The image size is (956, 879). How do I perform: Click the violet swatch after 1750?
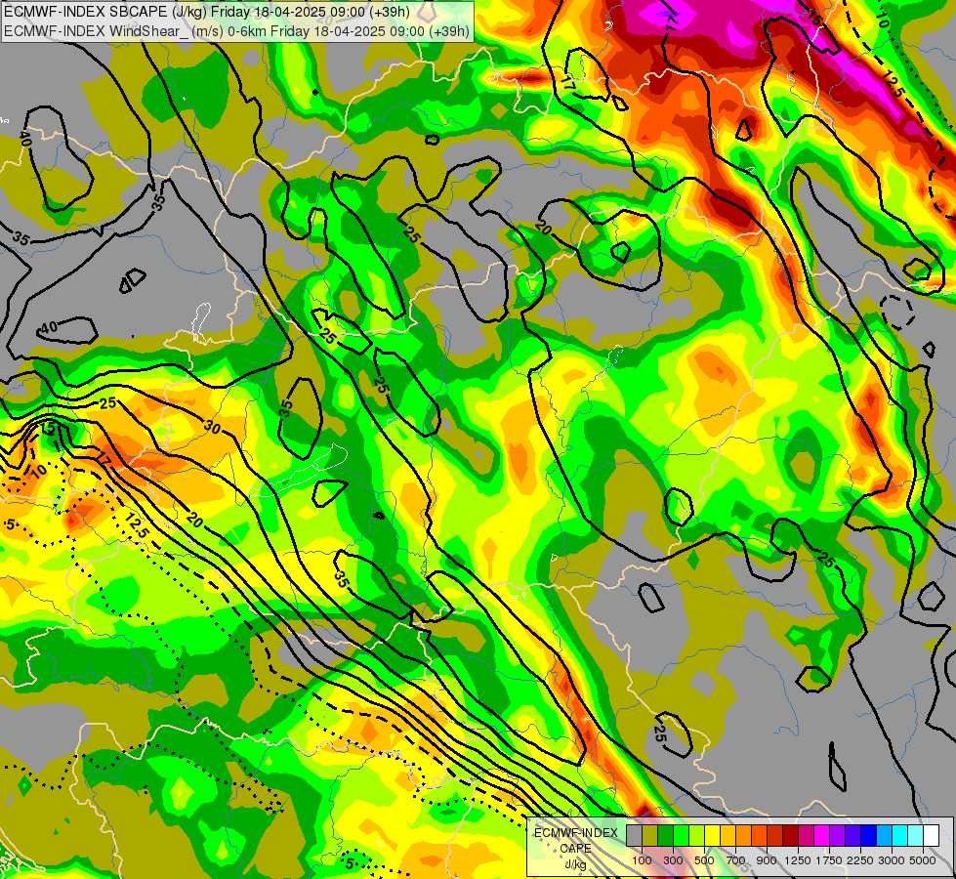point(838,836)
